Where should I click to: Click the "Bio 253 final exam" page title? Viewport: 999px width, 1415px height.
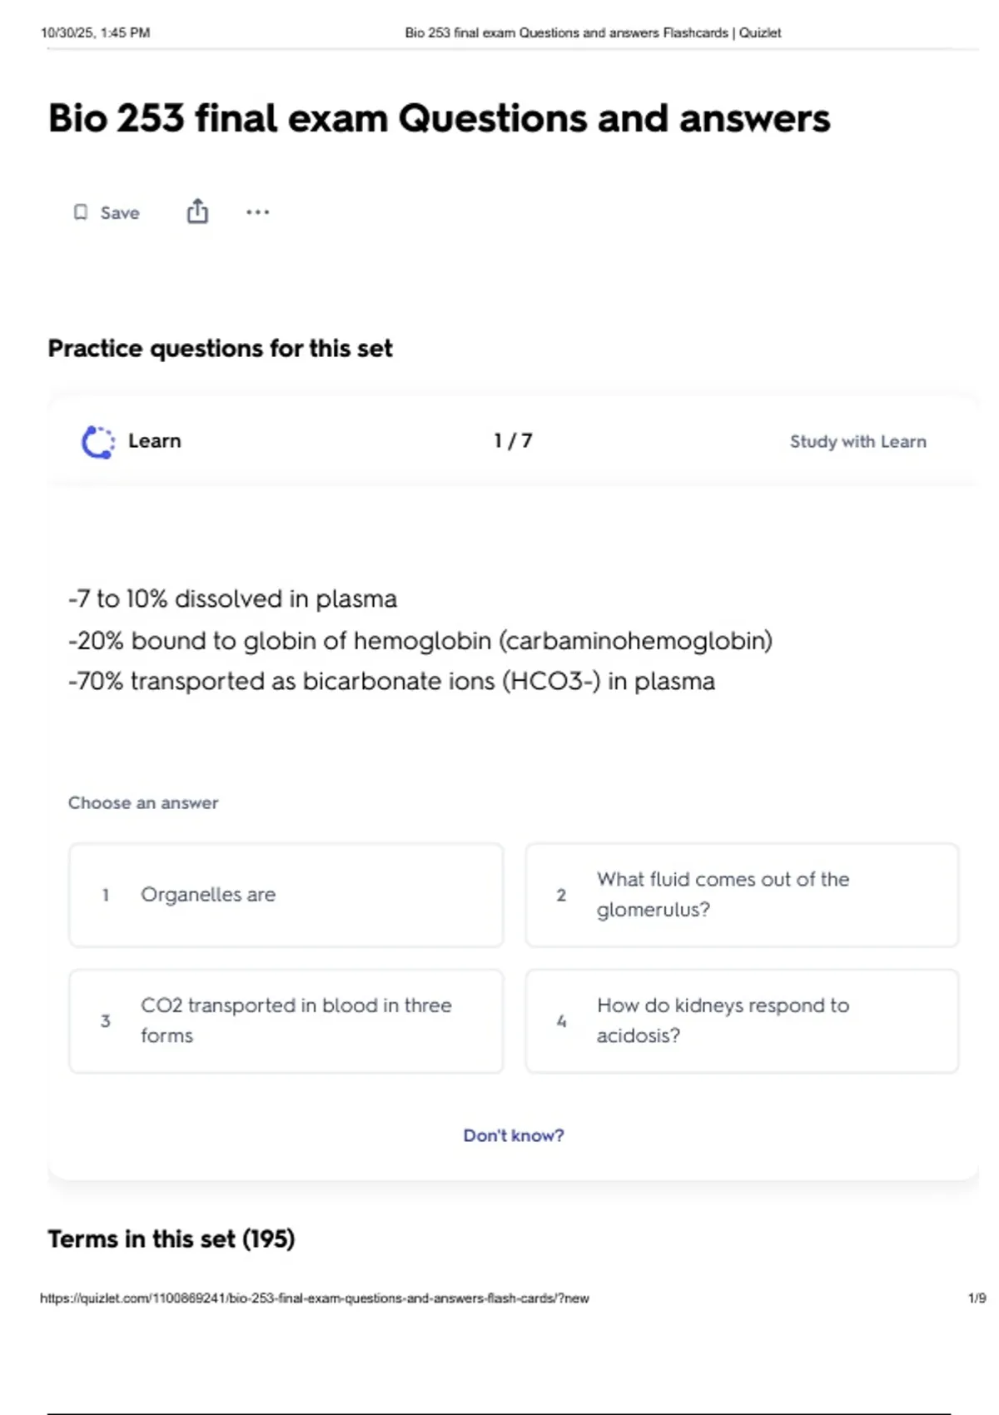[x=439, y=118]
